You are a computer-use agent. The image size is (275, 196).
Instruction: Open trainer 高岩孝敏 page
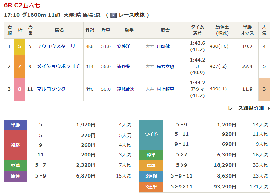coord(165,67)
